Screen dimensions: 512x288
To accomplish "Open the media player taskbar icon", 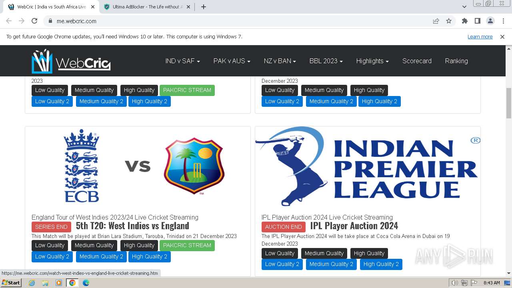I will (x=59, y=283).
